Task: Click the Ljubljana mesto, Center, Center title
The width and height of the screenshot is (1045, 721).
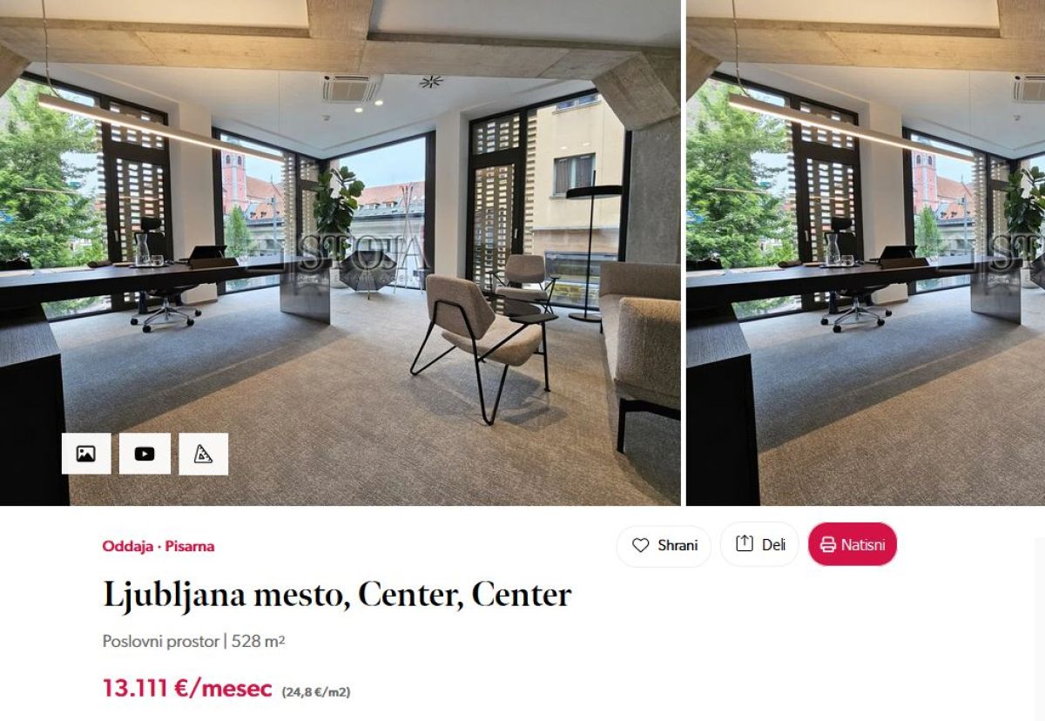Action: coord(337,595)
